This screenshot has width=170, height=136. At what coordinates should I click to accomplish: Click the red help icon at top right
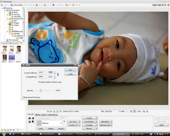click(x=168, y=5)
